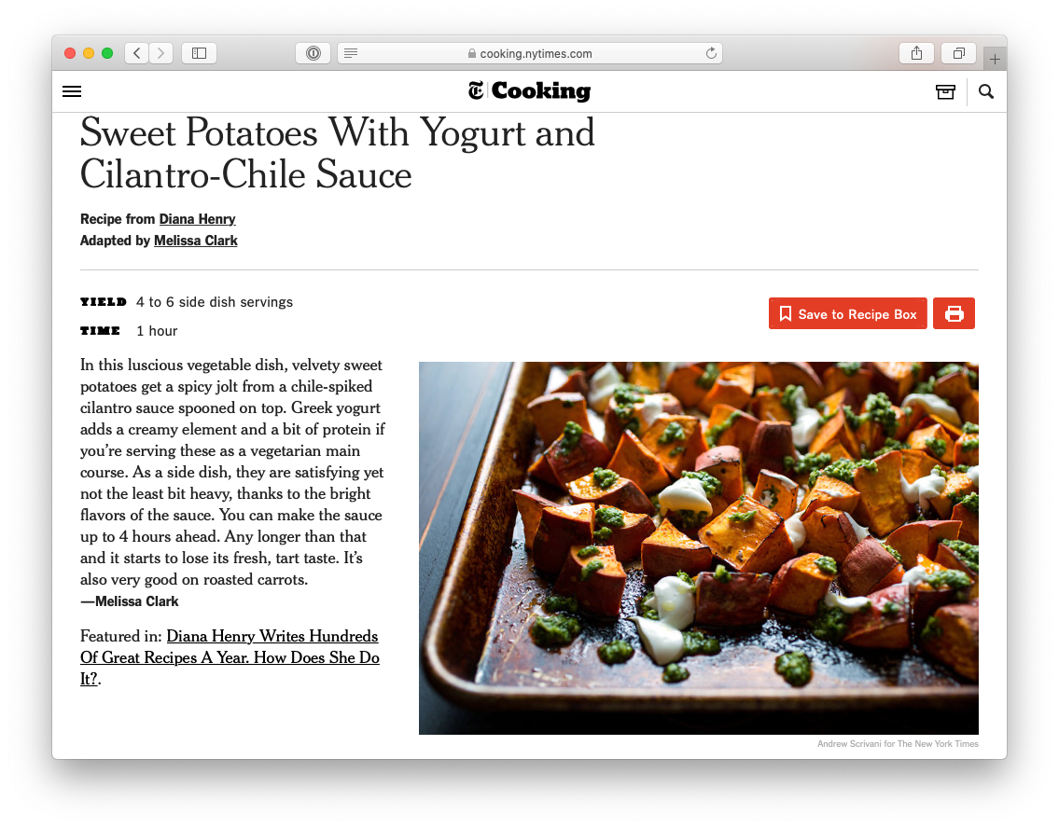Open a new tab with plus button
Screen dimensions: 1059x828
tap(995, 60)
